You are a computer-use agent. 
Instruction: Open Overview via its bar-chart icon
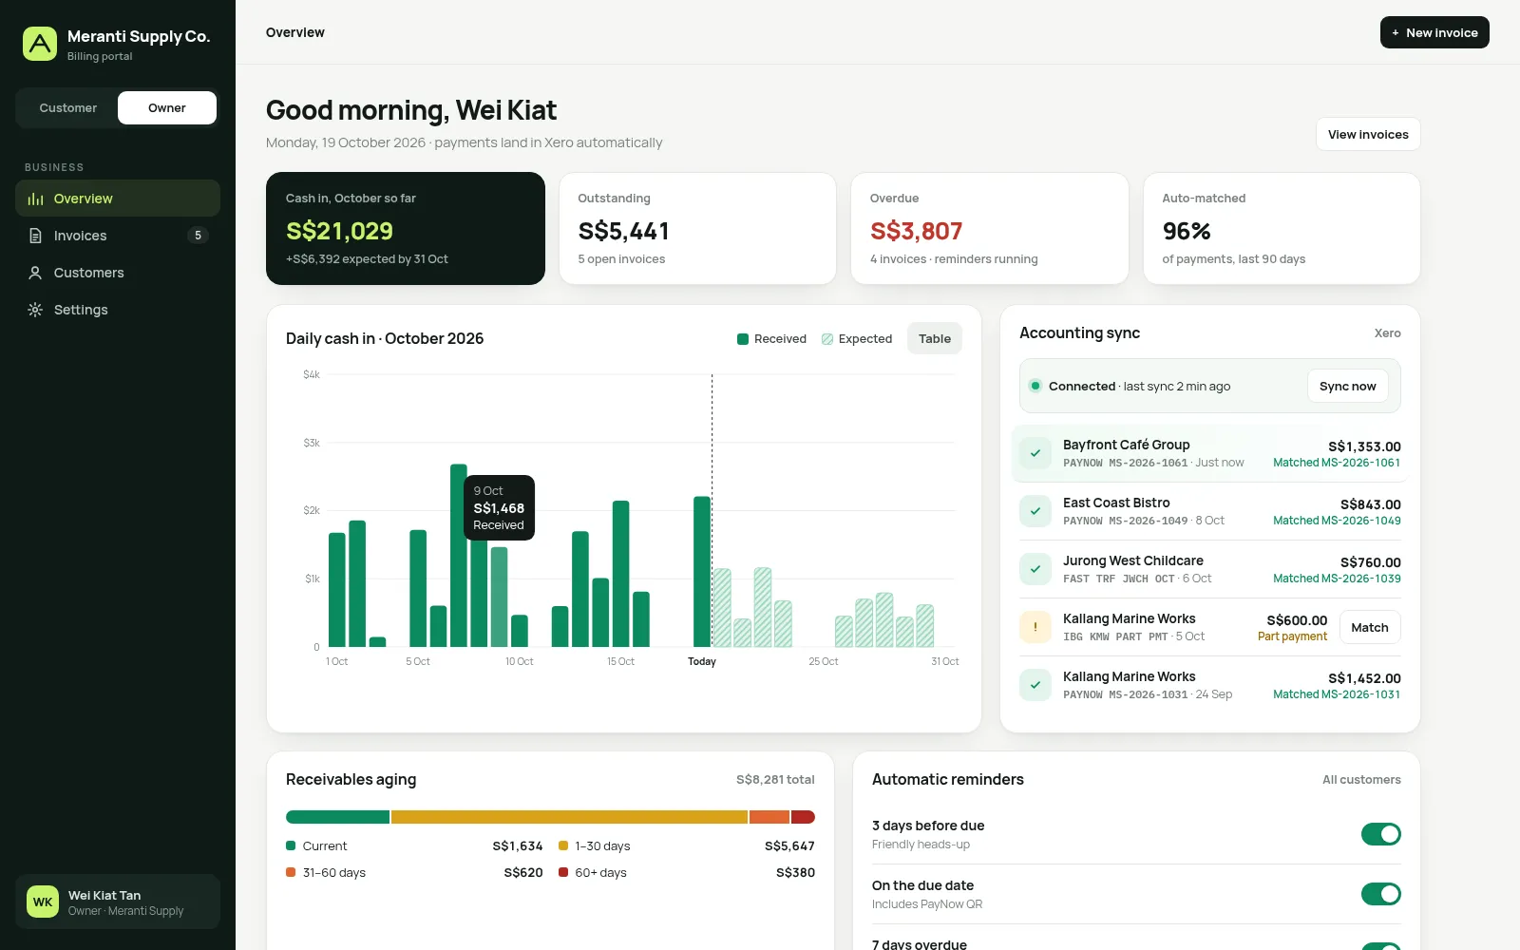(x=35, y=199)
